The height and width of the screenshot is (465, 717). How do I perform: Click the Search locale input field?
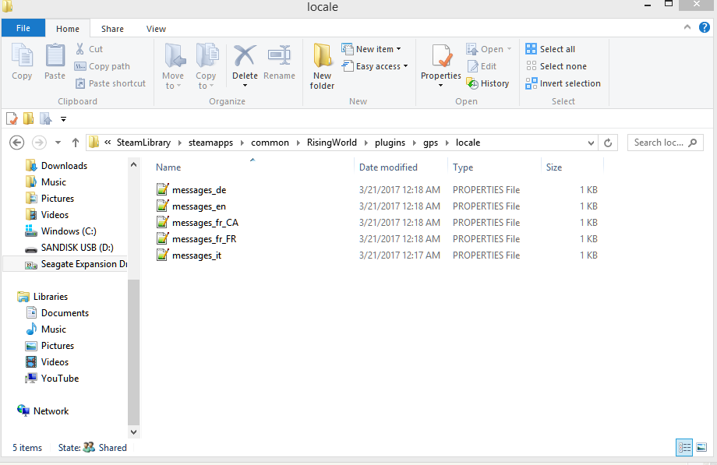click(659, 143)
